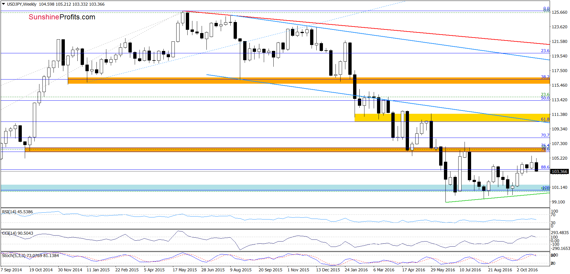Select the 38.2 Fibonacci level label
Screen dimensions: 570x274
coord(545,77)
